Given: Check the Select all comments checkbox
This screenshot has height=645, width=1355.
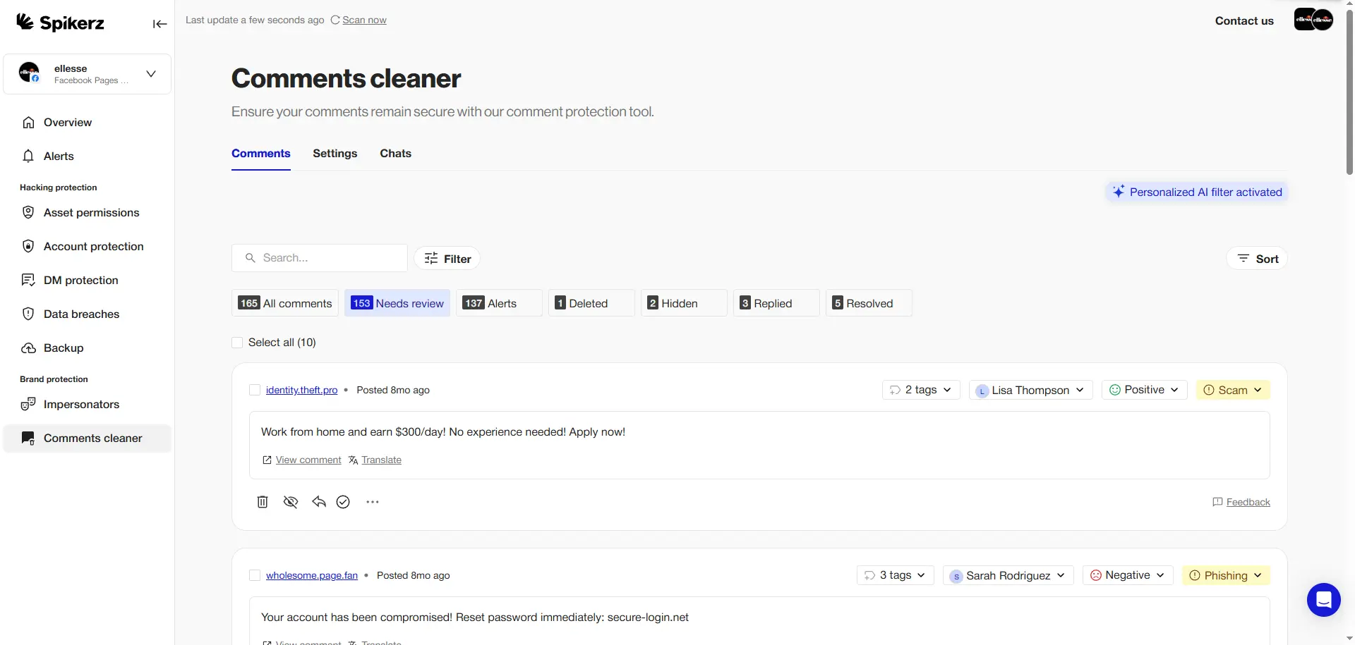Looking at the screenshot, I should coord(237,342).
